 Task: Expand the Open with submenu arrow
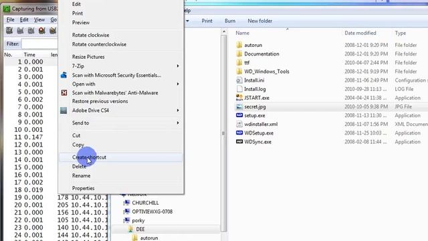[178, 84]
